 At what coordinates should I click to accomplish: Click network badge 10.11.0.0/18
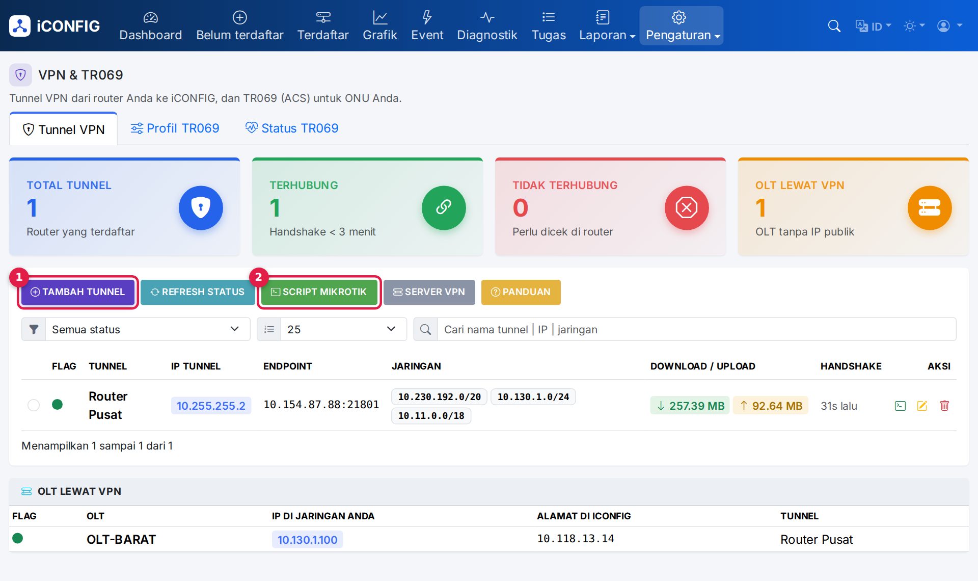point(431,415)
